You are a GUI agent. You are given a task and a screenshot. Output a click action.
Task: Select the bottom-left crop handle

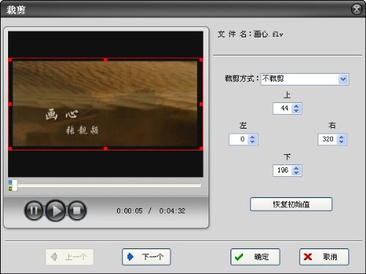10,148
